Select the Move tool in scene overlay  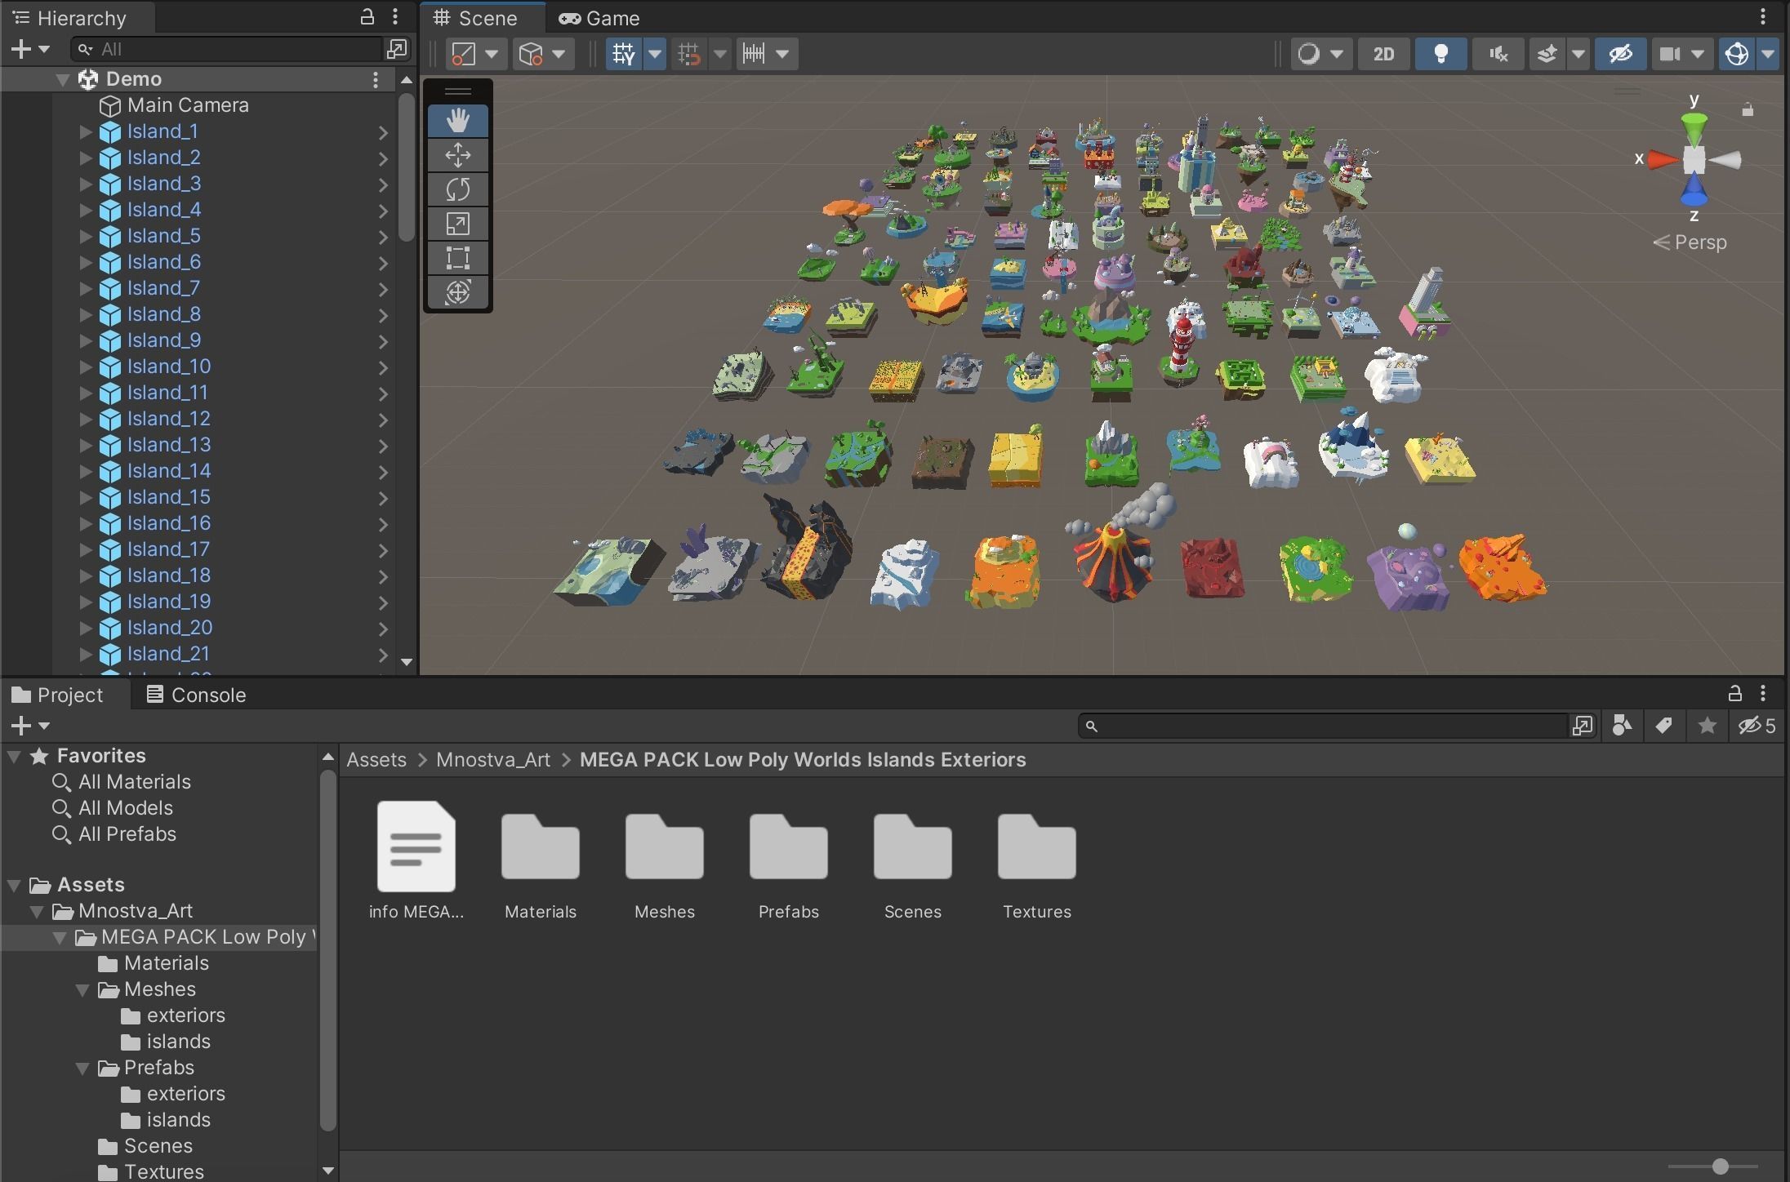click(457, 155)
